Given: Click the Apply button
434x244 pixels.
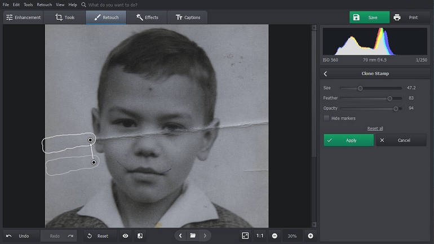Looking at the screenshot, I should click(x=348, y=140).
